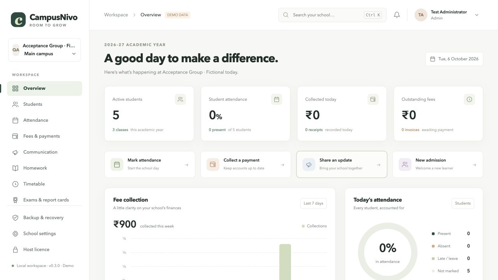This screenshot has width=498, height=280.
Task: Click the Collected today wallet icon
Action: [x=373, y=99]
